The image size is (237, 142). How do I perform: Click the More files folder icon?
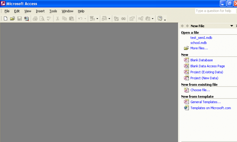[186, 48]
